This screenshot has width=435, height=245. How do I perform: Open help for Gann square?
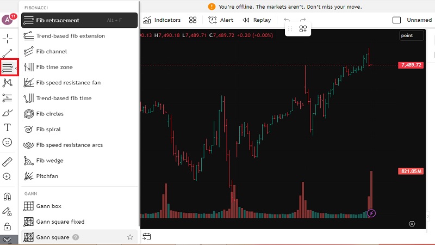[76, 237]
